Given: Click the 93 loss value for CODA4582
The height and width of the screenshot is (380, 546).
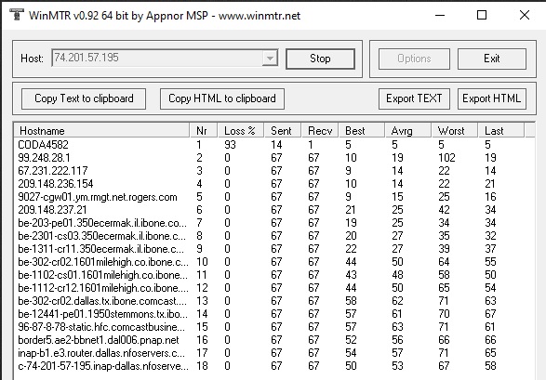Looking at the screenshot, I should click(230, 145).
